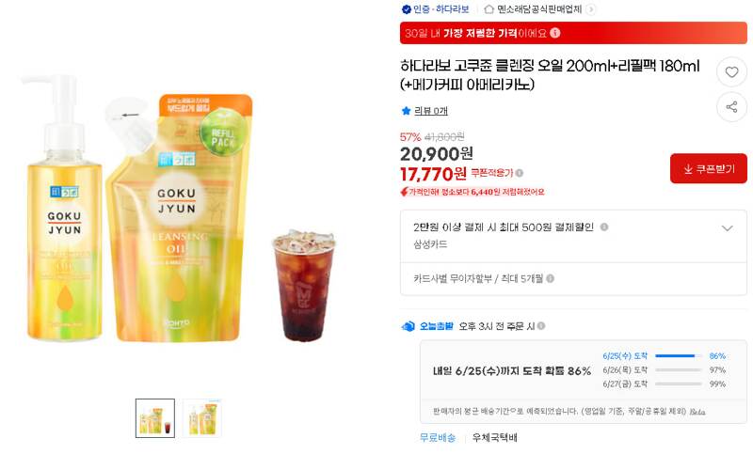Click the 무료배송 shipping link
The image size is (753, 454).
click(x=438, y=437)
